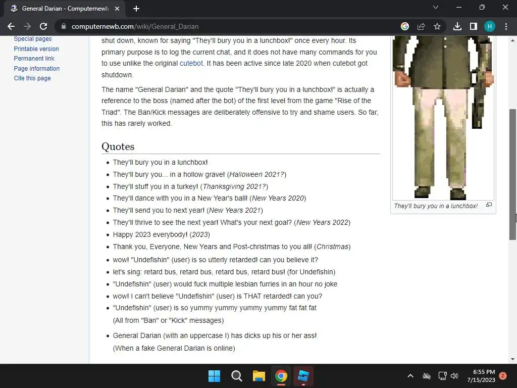Image resolution: width=517 pixels, height=388 pixels.
Task: Open Windows taskbar Search
Action: 236,376
